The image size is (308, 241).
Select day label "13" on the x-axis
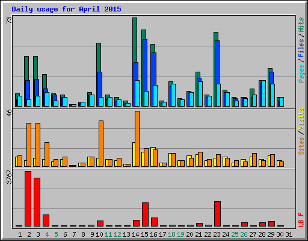[126, 234]
